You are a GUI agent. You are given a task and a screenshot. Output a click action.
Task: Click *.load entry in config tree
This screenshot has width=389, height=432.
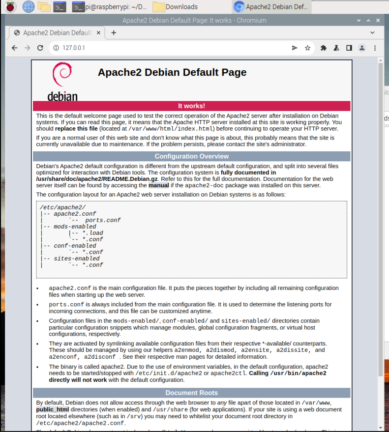coord(92,233)
